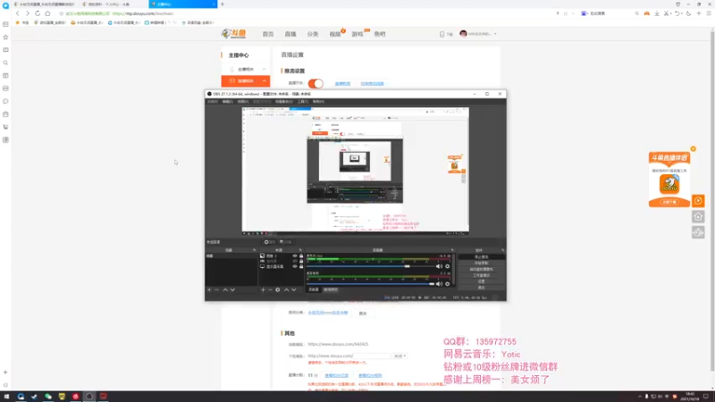Screen dimensions: 715x402
Task: Close the Douyu live companion ad
Action: (694, 149)
